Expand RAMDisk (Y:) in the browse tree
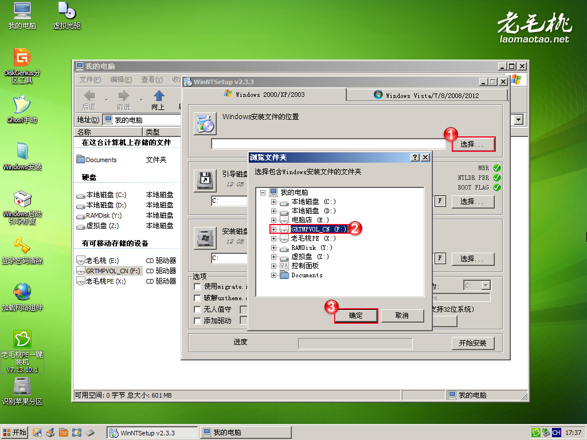The image size is (587, 440). 273,247
